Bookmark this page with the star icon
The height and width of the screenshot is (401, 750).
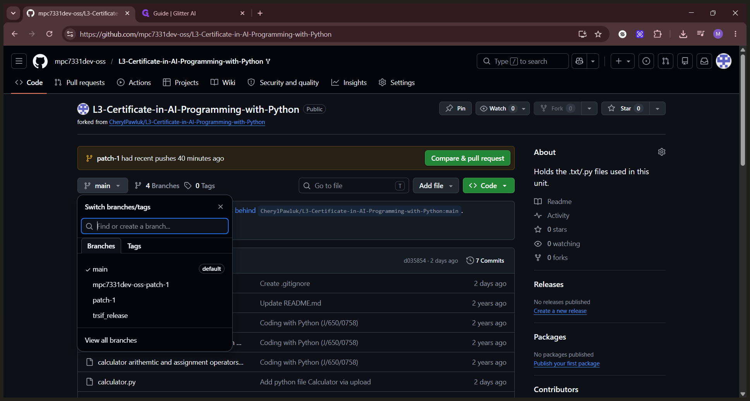click(598, 34)
